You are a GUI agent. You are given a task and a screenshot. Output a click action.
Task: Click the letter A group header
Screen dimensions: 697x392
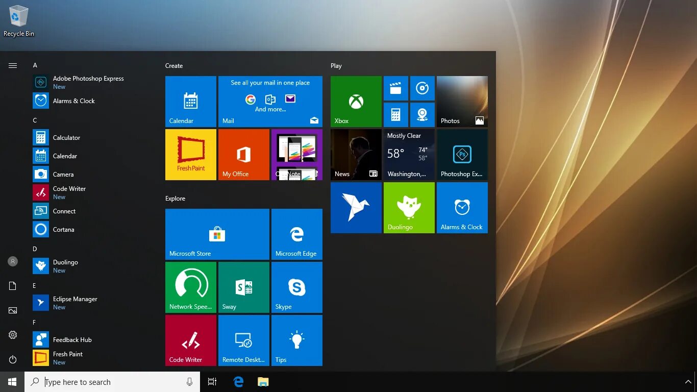click(35, 65)
